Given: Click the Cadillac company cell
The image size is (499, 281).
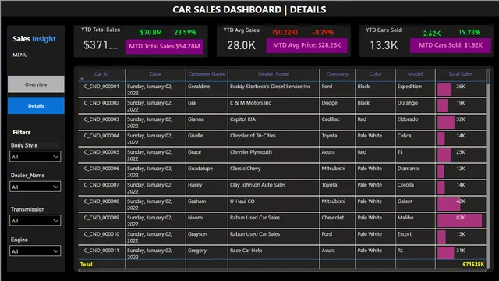Looking at the screenshot, I should pos(331,119).
